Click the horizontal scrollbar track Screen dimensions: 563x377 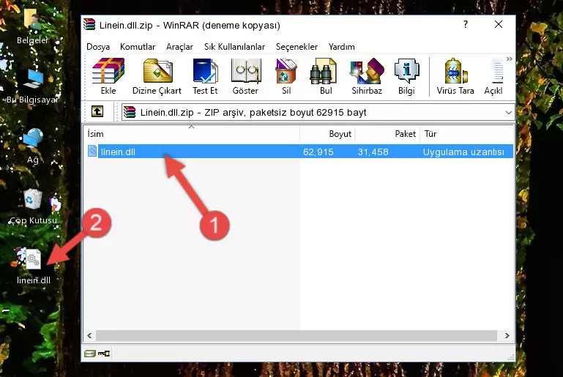[x=297, y=335]
